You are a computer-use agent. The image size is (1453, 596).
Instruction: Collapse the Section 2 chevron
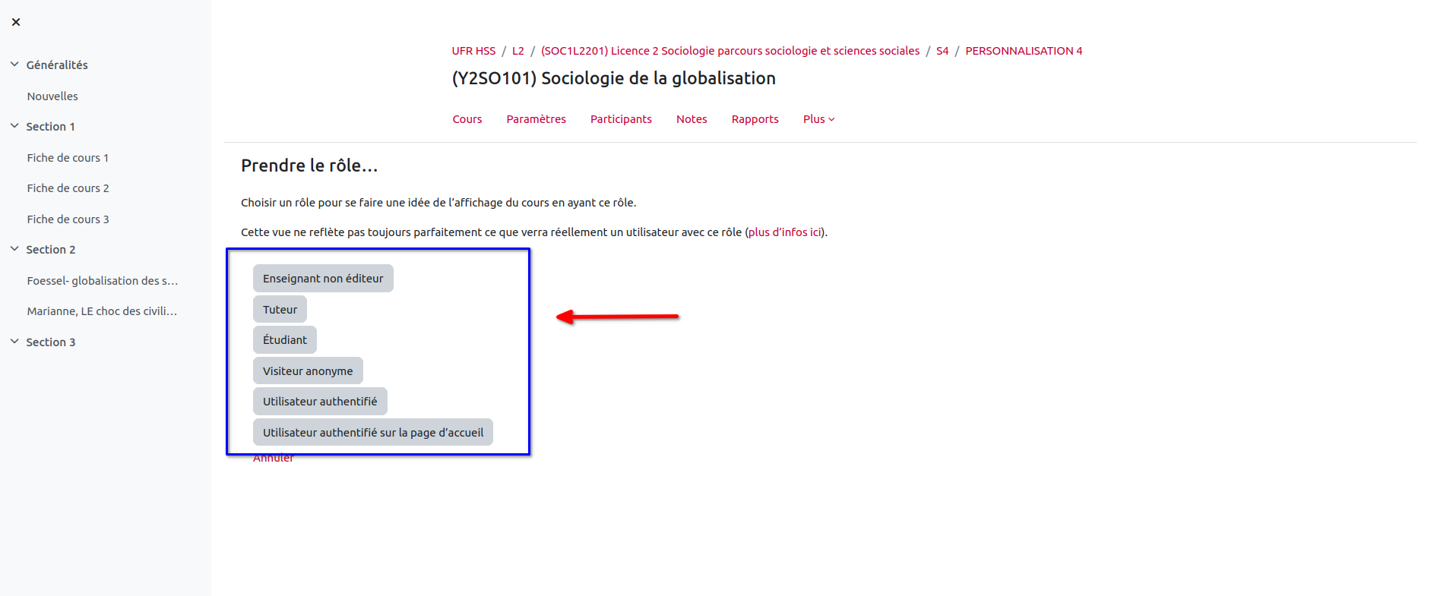click(x=14, y=249)
